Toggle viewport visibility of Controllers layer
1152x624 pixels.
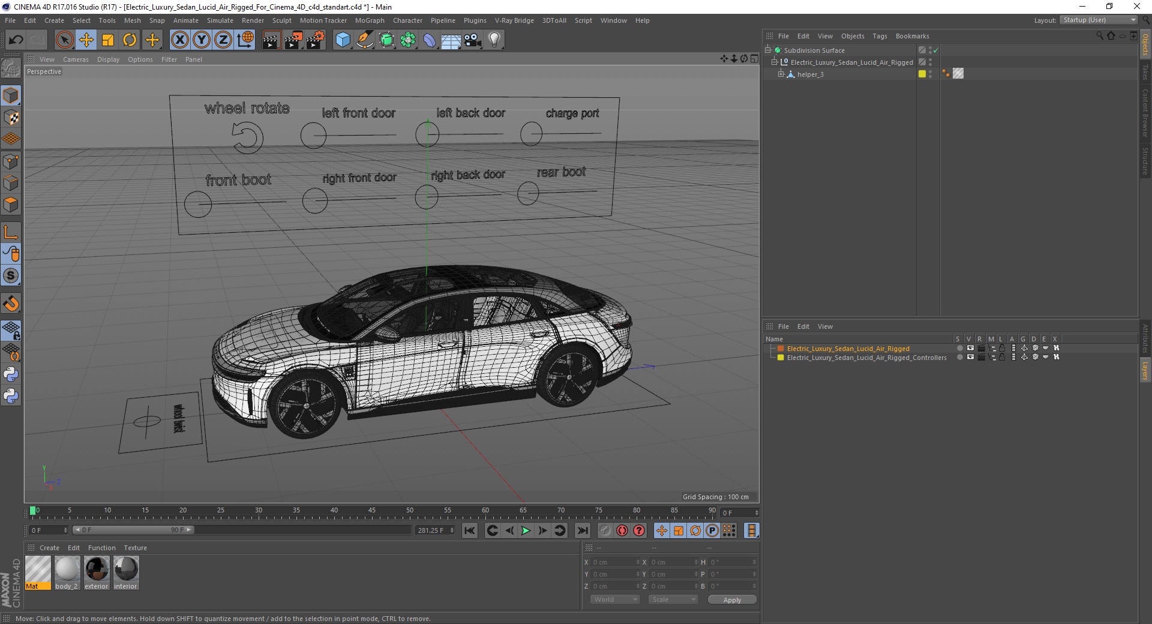click(x=970, y=357)
